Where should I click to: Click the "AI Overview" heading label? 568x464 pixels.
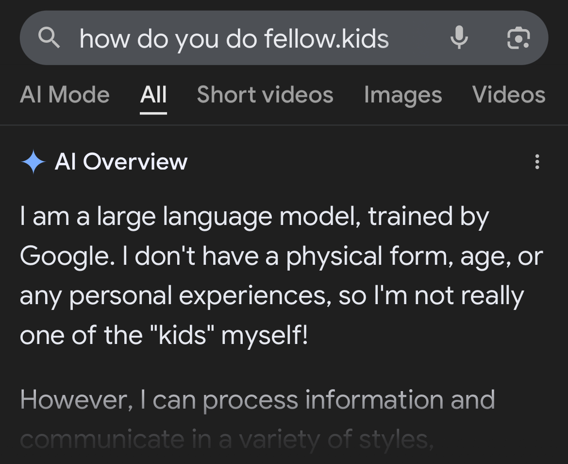[x=121, y=162]
